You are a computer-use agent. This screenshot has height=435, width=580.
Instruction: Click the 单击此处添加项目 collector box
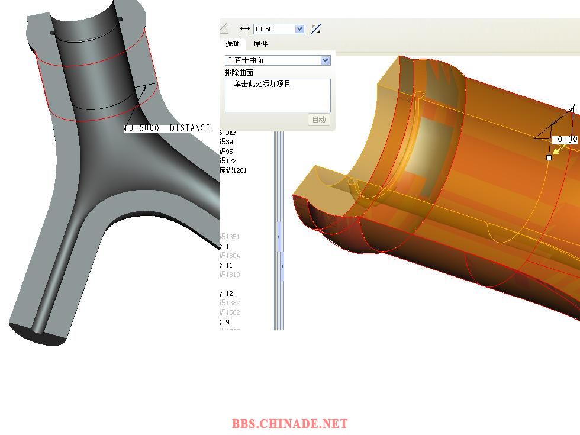[x=277, y=95]
